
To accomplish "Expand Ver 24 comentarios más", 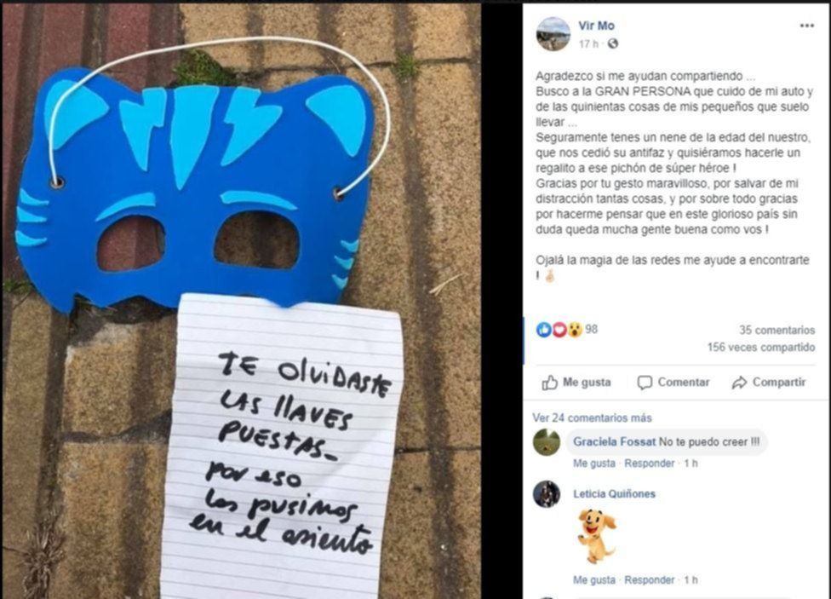I will [x=592, y=418].
